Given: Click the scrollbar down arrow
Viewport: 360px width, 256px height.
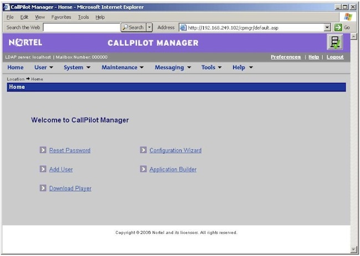Looking at the screenshot, I should click(353, 249).
